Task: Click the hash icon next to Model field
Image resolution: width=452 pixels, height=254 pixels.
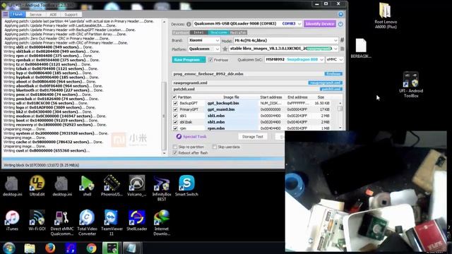Action: point(342,40)
